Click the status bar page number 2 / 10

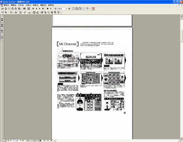tap(15, 141)
